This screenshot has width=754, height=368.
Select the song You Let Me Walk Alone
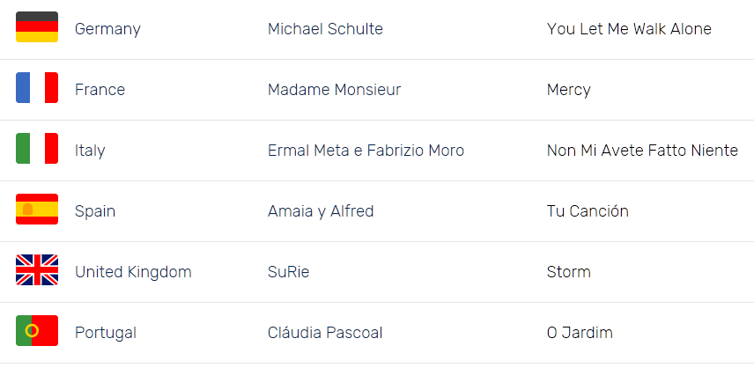click(629, 29)
